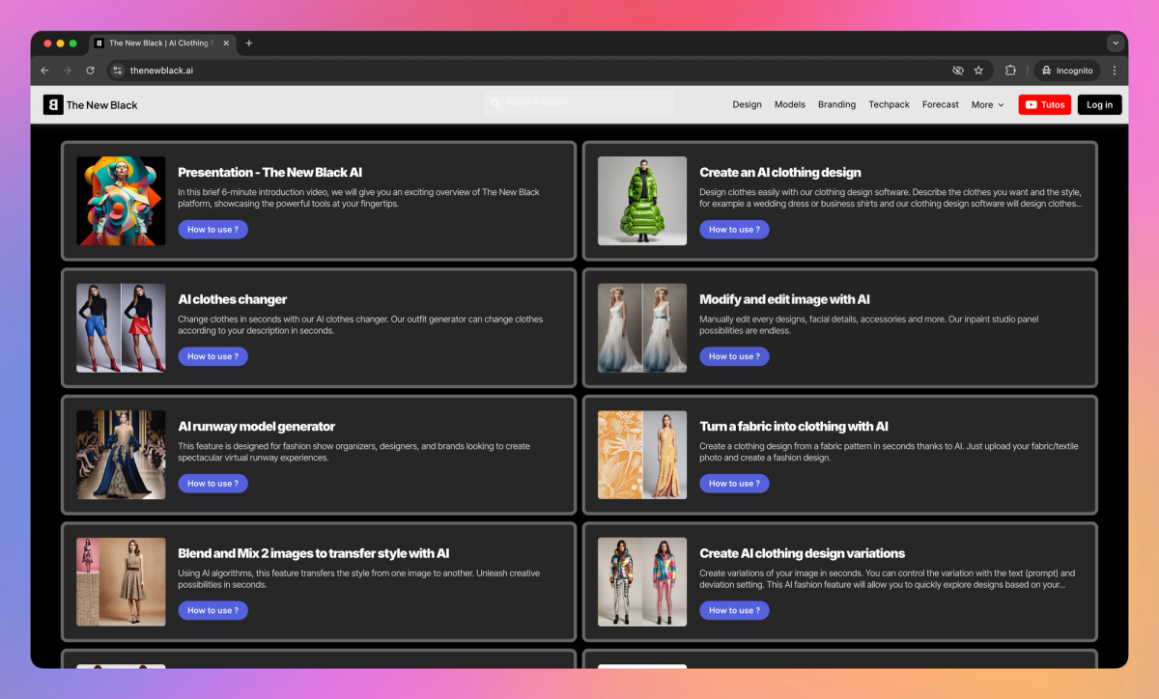The height and width of the screenshot is (699, 1159).
Task: Click the AI clothes changer heading
Action: coord(233,299)
